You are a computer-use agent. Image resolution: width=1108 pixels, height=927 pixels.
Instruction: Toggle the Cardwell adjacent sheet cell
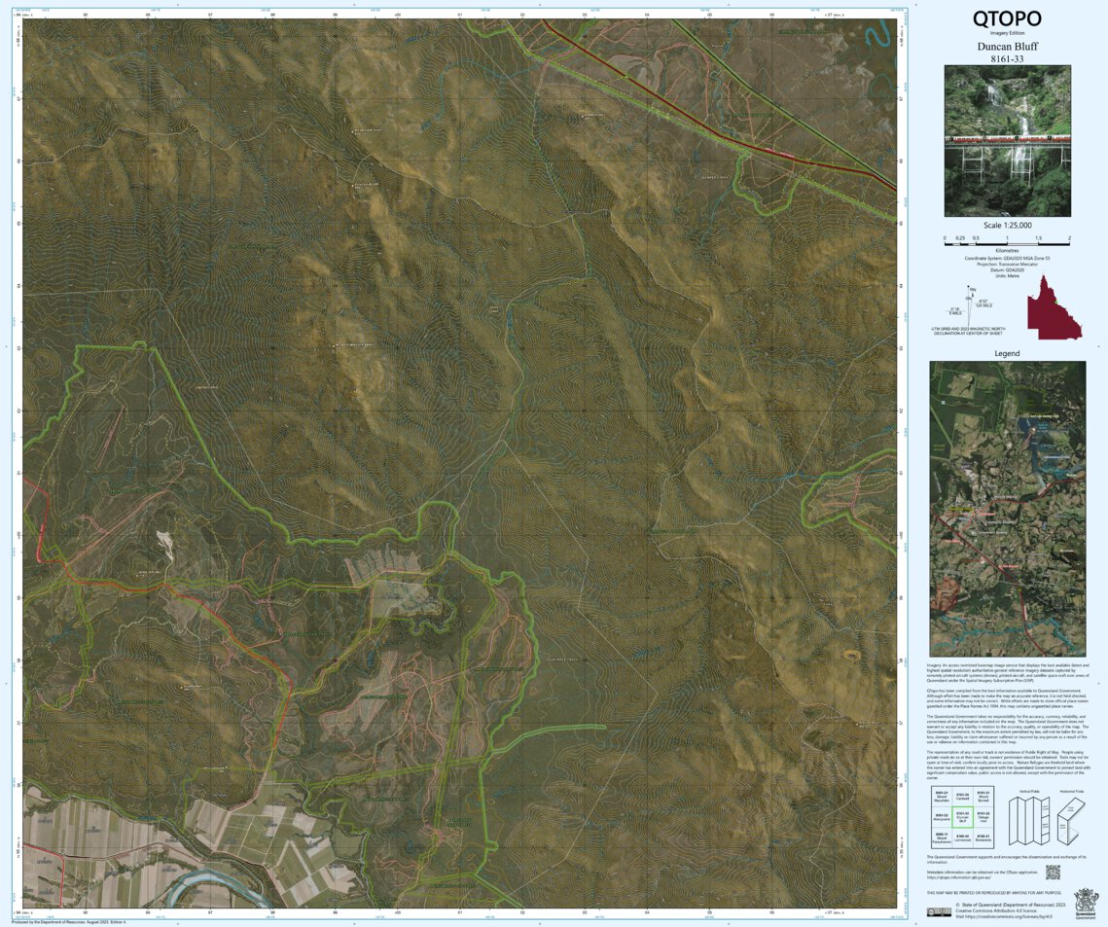pos(964,797)
